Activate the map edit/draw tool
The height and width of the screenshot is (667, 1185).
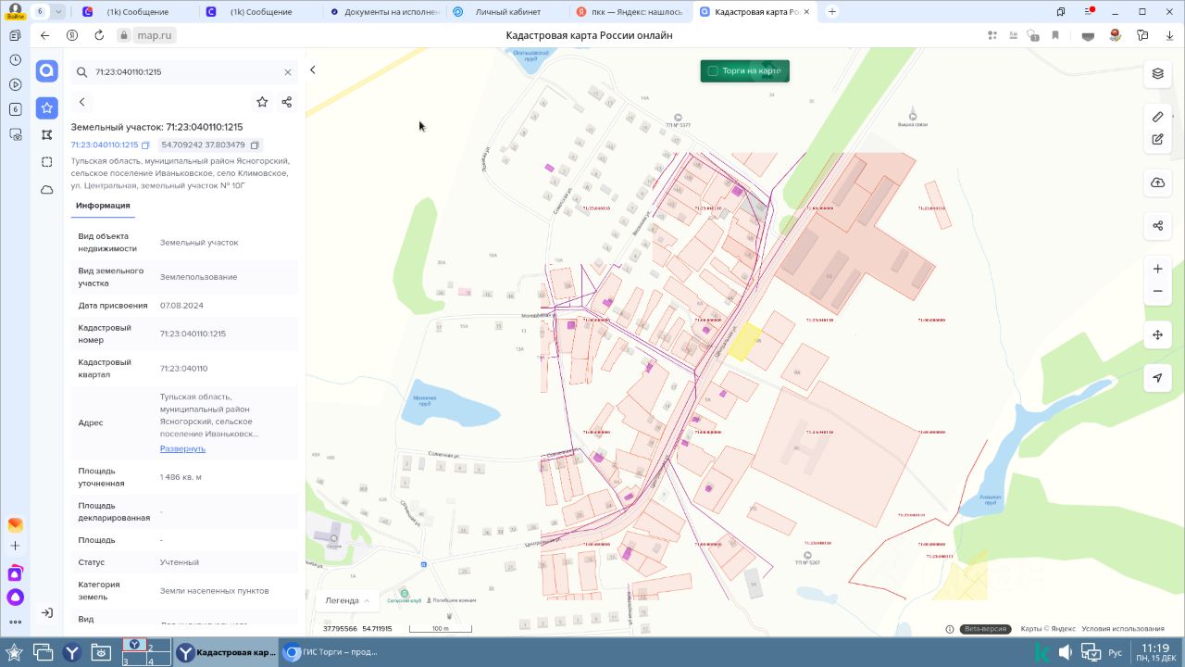[x=1157, y=140]
